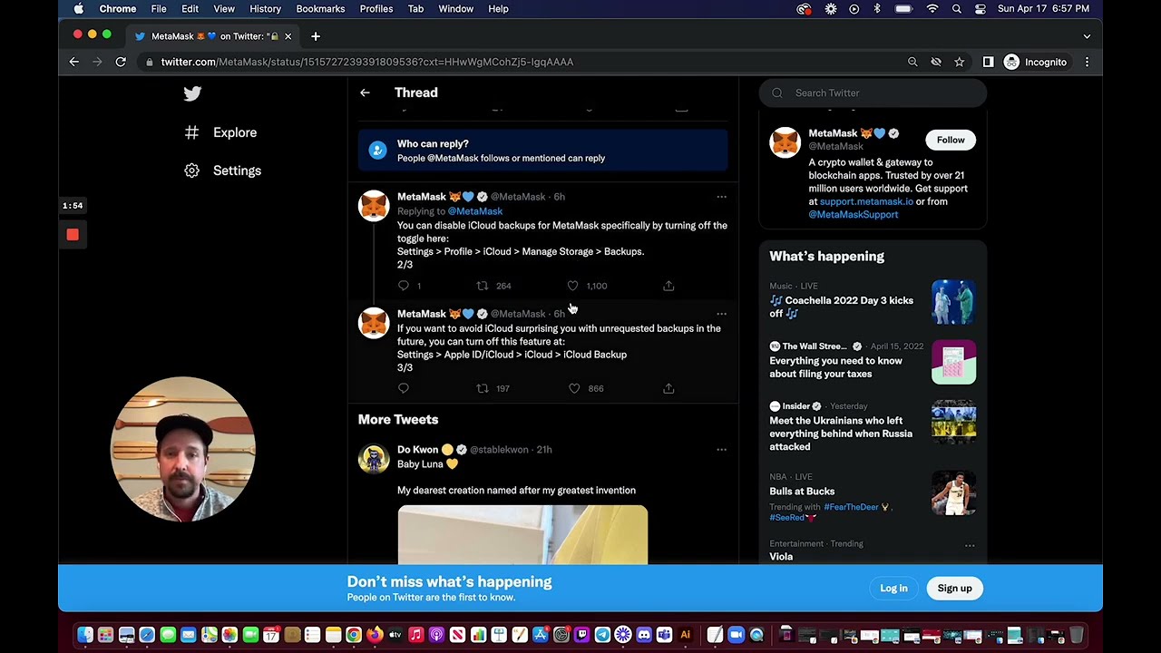Open the File menu

click(159, 9)
